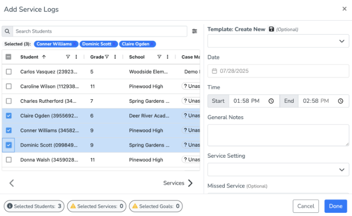Viewport: 352px width, 216px height.
Task: Open the Start time clock picker
Action: (271, 101)
